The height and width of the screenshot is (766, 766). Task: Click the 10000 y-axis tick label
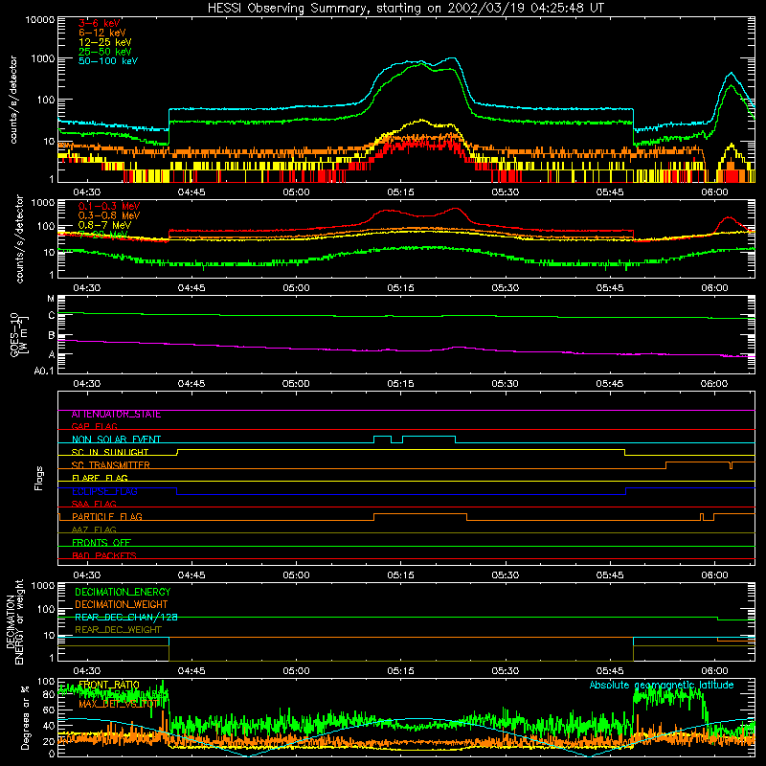pyautogui.click(x=40, y=20)
